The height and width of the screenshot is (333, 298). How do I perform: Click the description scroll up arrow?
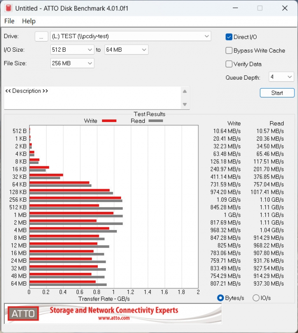click(185, 91)
